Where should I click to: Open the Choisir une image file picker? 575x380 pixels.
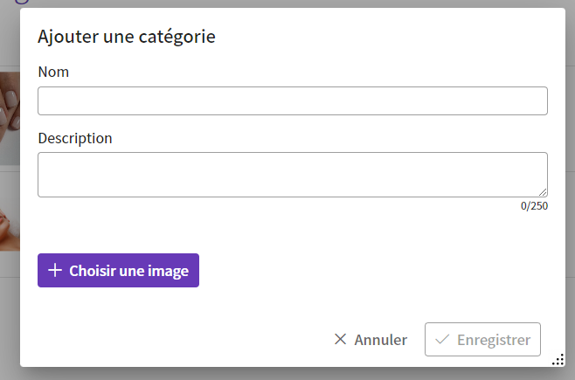pos(119,271)
